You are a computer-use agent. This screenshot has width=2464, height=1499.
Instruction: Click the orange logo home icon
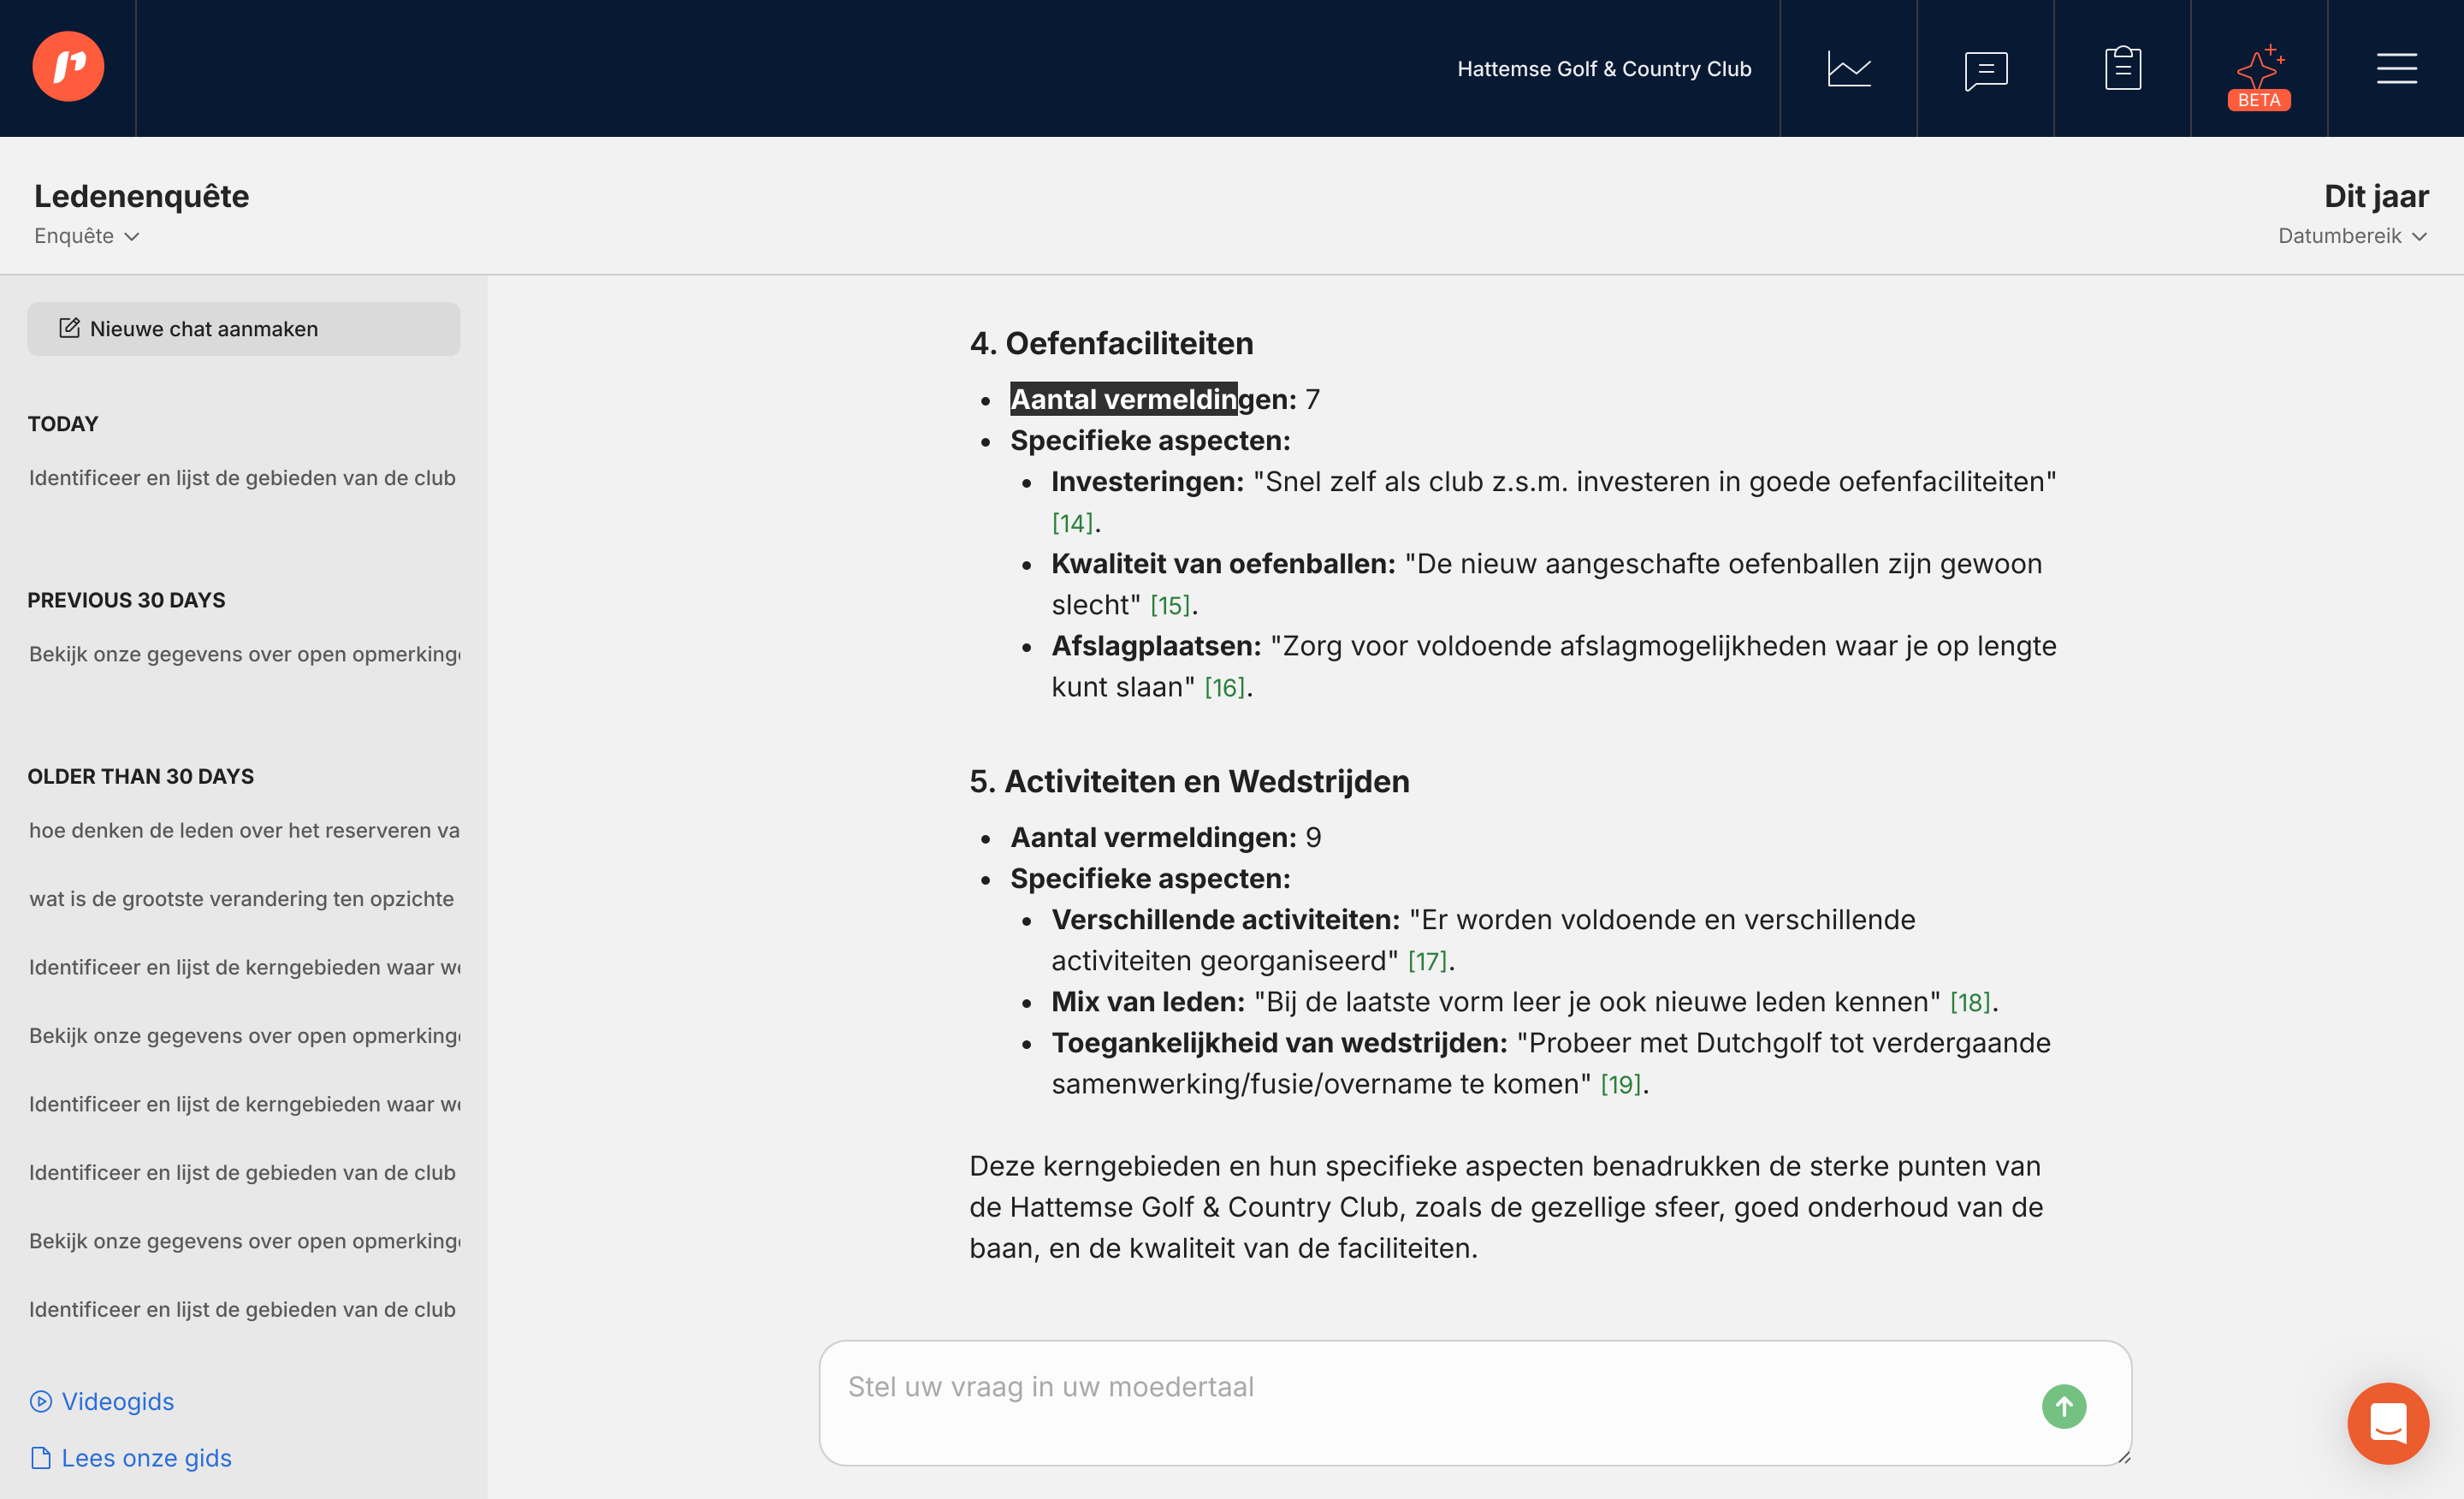68,67
